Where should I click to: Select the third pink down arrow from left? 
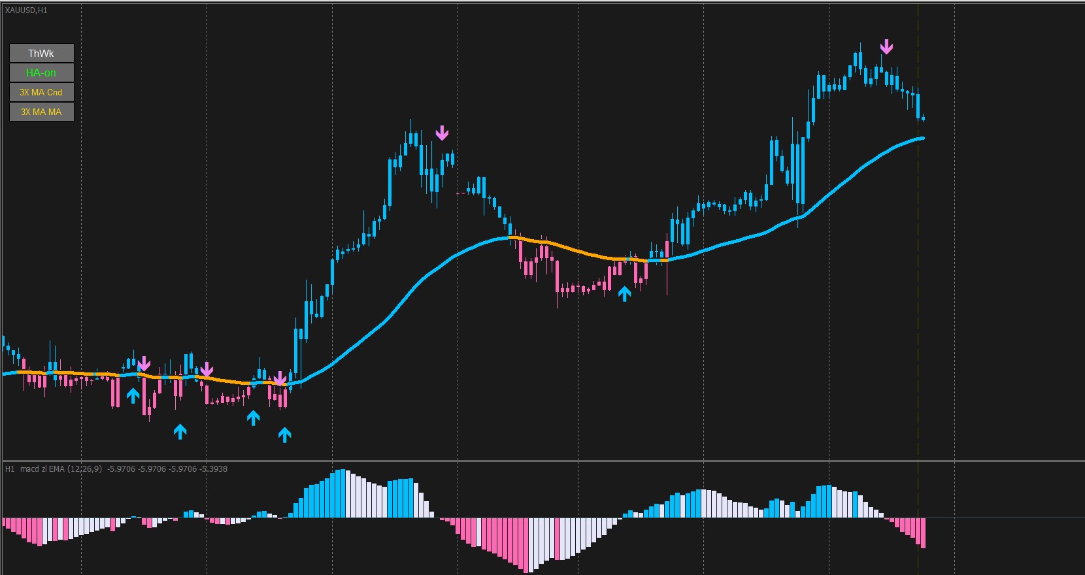280,379
